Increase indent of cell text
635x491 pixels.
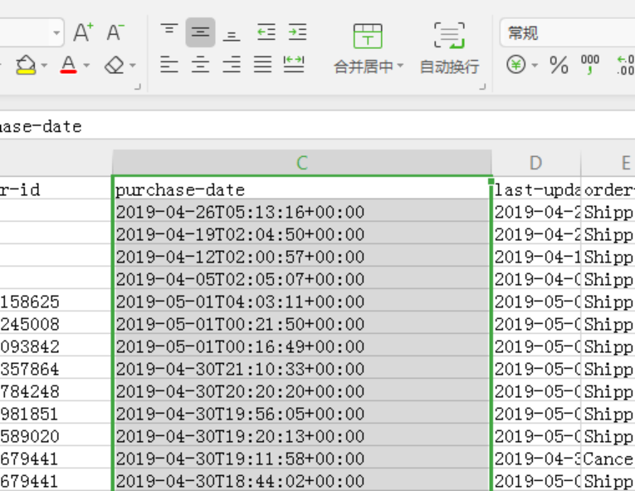[x=297, y=32]
